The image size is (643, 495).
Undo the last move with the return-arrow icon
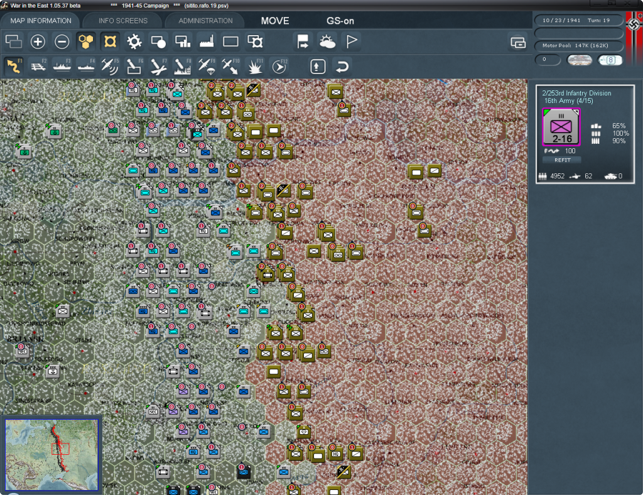342,67
